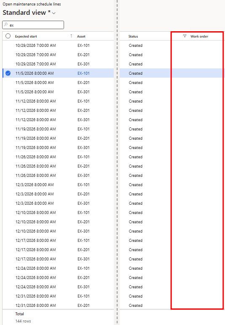This screenshot has width=225, height=325.
Task: Click the 144 rows count in footer
Action: (x=23, y=321)
